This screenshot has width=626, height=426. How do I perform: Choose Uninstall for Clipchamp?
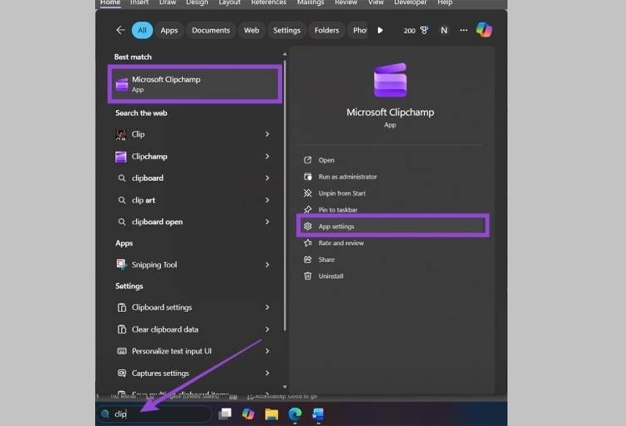pos(331,276)
